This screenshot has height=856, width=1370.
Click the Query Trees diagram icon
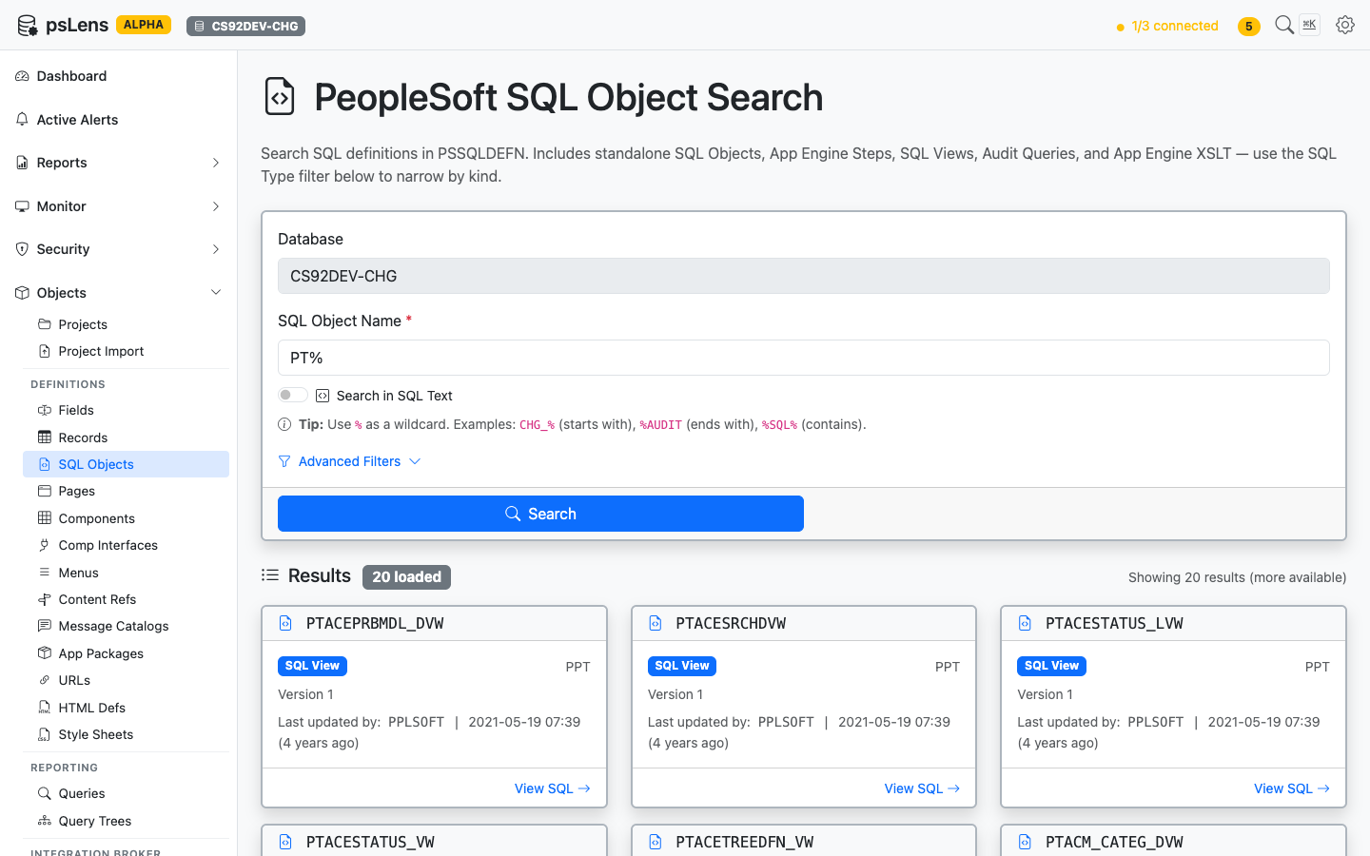pos(45,821)
